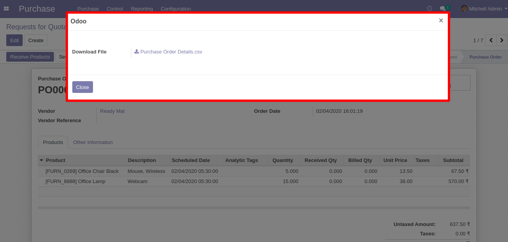Sort by Subtotal column header
508x242 pixels.
click(453, 160)
